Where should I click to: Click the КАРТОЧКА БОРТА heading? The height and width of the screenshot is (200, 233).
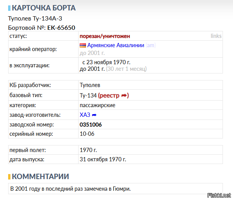pos(44,8)
